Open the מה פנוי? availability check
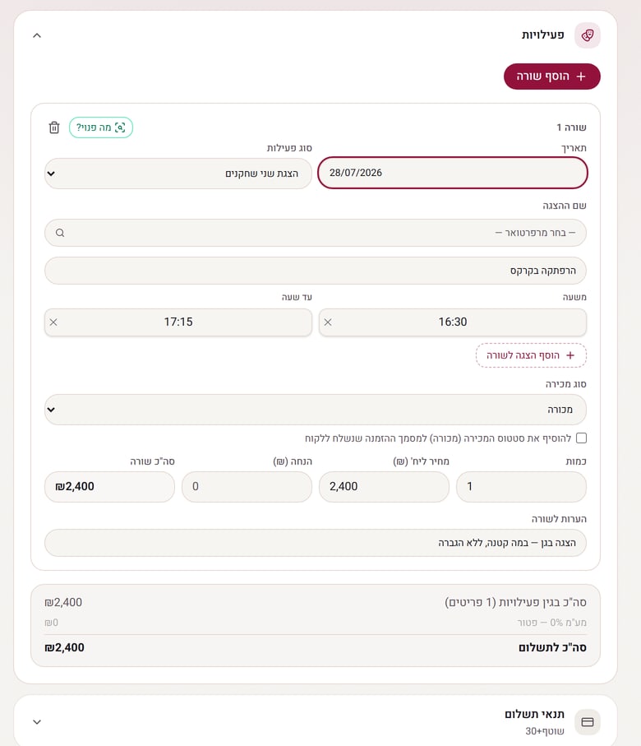The width and height of the screenshot is (641, 746). (x=101, y=127)
